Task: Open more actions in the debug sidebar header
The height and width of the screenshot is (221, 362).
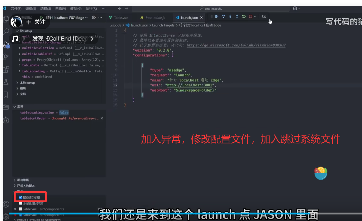Action: [100, 17]
